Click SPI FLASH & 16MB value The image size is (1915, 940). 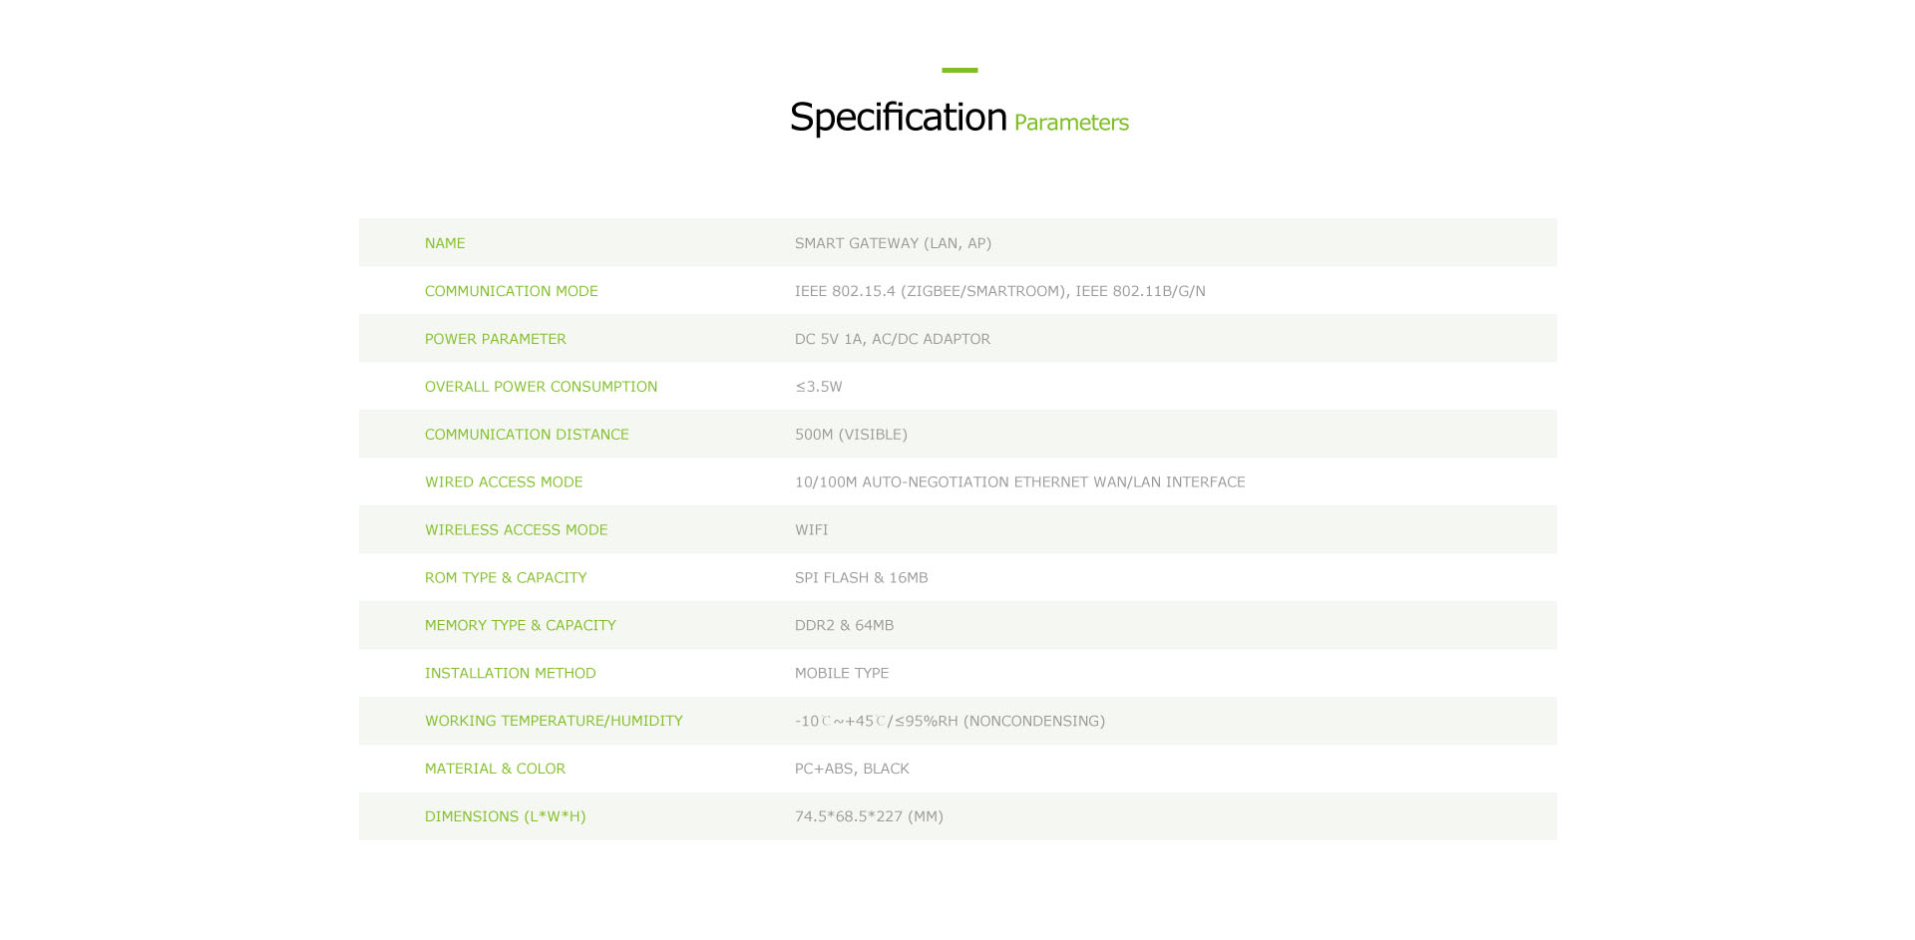tap(862, 578)
